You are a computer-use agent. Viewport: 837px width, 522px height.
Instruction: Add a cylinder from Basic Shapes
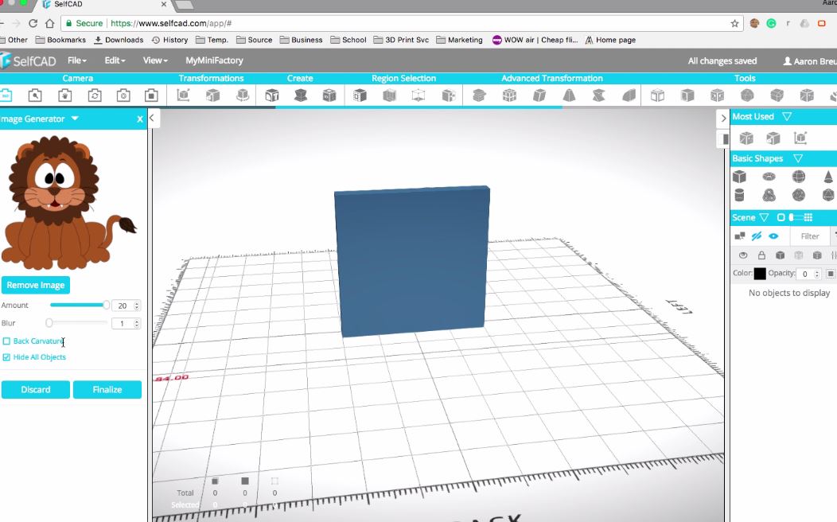[739, 195]
